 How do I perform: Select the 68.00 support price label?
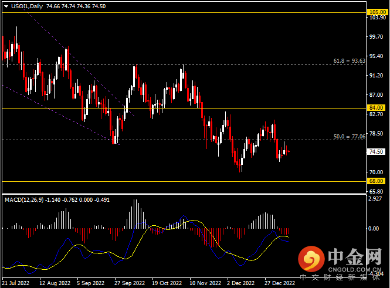[375, 181]
